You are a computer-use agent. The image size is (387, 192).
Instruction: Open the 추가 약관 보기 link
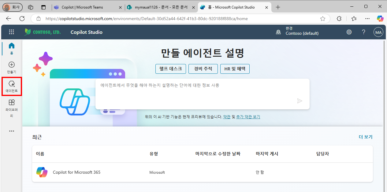(248, 117)
